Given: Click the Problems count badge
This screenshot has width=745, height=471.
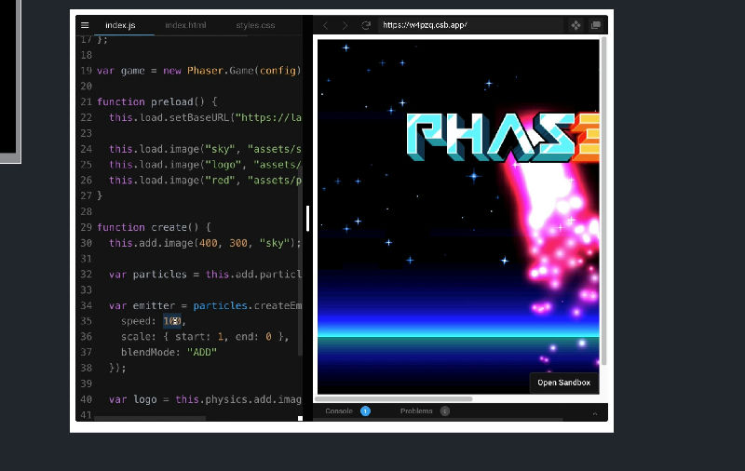Looking at the screenshot, I should click(445, 411).
